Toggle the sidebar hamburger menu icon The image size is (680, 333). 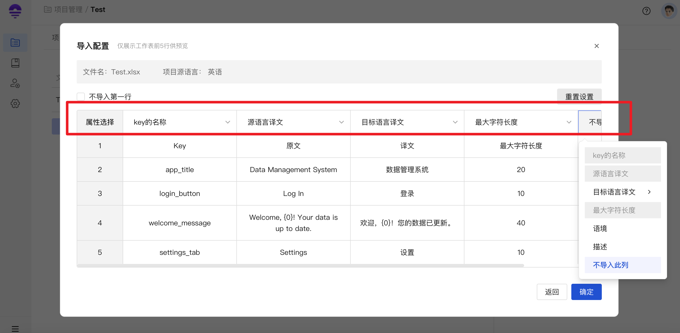pos(15,329)
